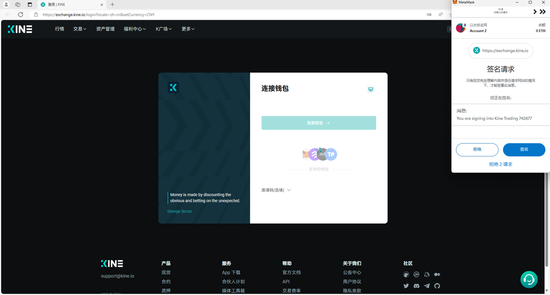550x295 pixels.
Task: Go to next pending MetaMask request
Action: (x=535, y=12)
